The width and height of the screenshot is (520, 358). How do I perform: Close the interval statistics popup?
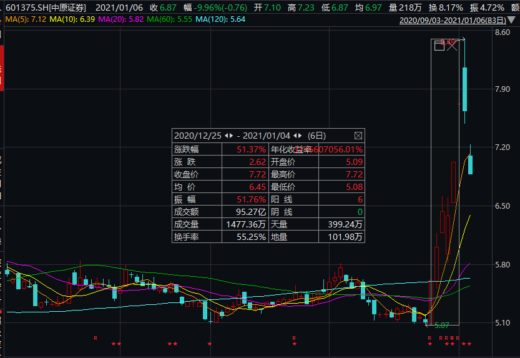tap(358, 136)
